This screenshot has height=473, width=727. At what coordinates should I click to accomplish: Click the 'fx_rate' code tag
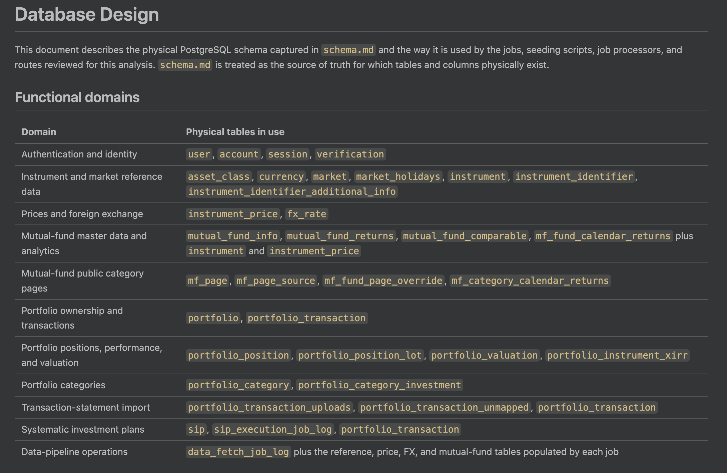[307, 214]
